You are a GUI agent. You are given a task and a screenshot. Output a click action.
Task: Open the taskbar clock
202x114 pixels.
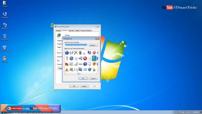[x=196, y=112]
